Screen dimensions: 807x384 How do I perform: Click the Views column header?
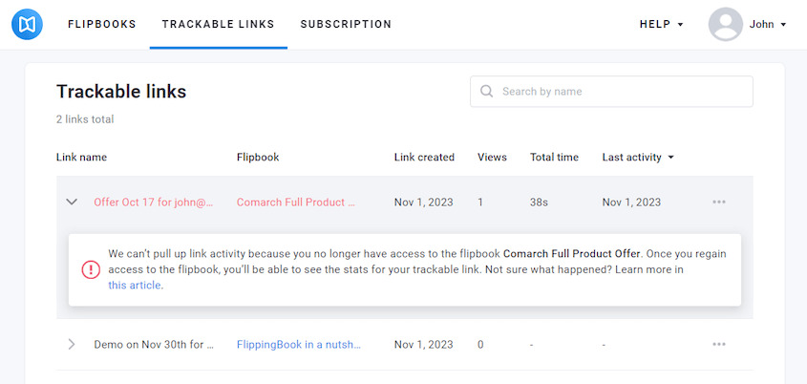point(492,157)
